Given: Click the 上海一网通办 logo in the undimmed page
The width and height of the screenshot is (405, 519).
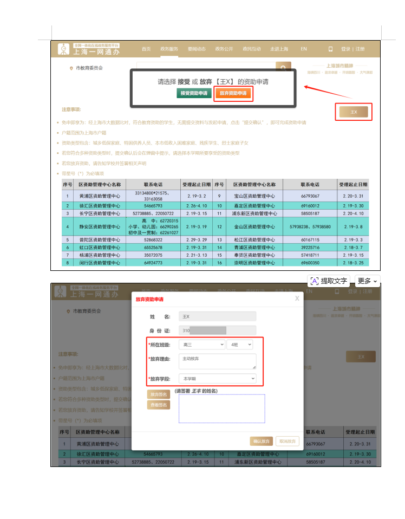Looking at the screenshot, I should 89,49.
